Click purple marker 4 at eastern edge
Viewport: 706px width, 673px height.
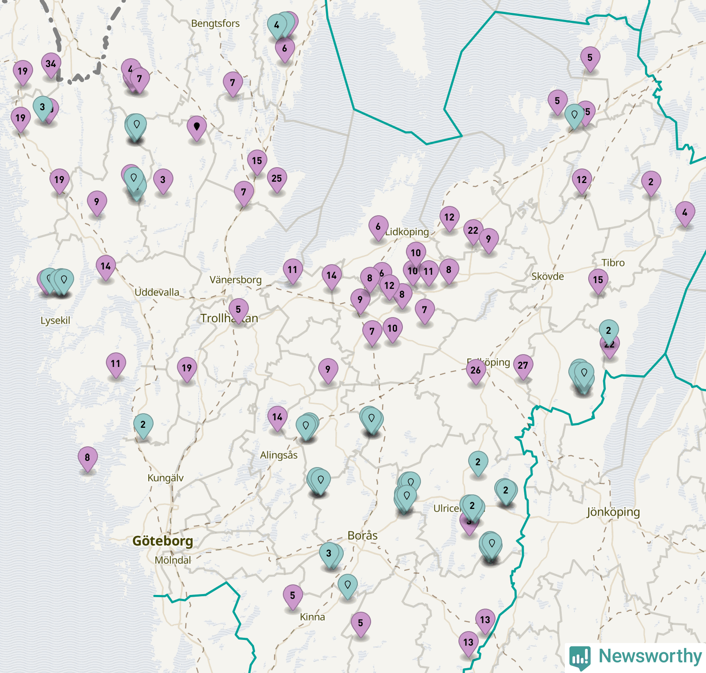pos(685,214)
